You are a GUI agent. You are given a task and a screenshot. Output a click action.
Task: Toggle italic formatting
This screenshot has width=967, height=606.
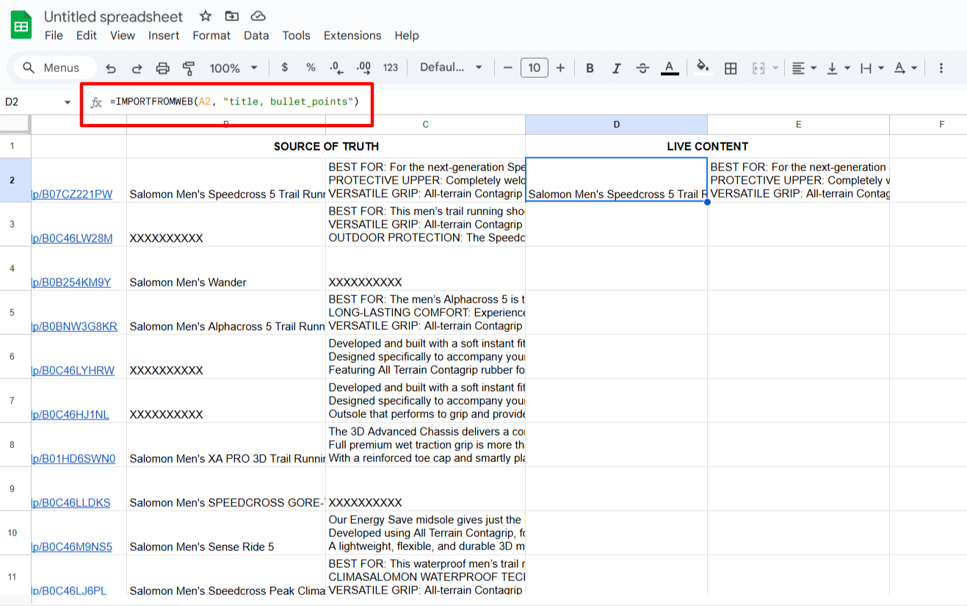tap(616, 68)
